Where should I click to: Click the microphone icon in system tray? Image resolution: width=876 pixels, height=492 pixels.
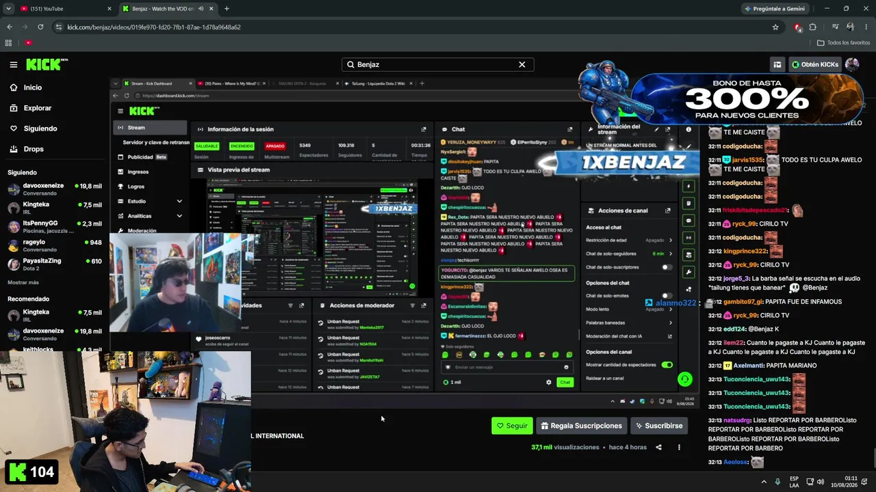777,482
